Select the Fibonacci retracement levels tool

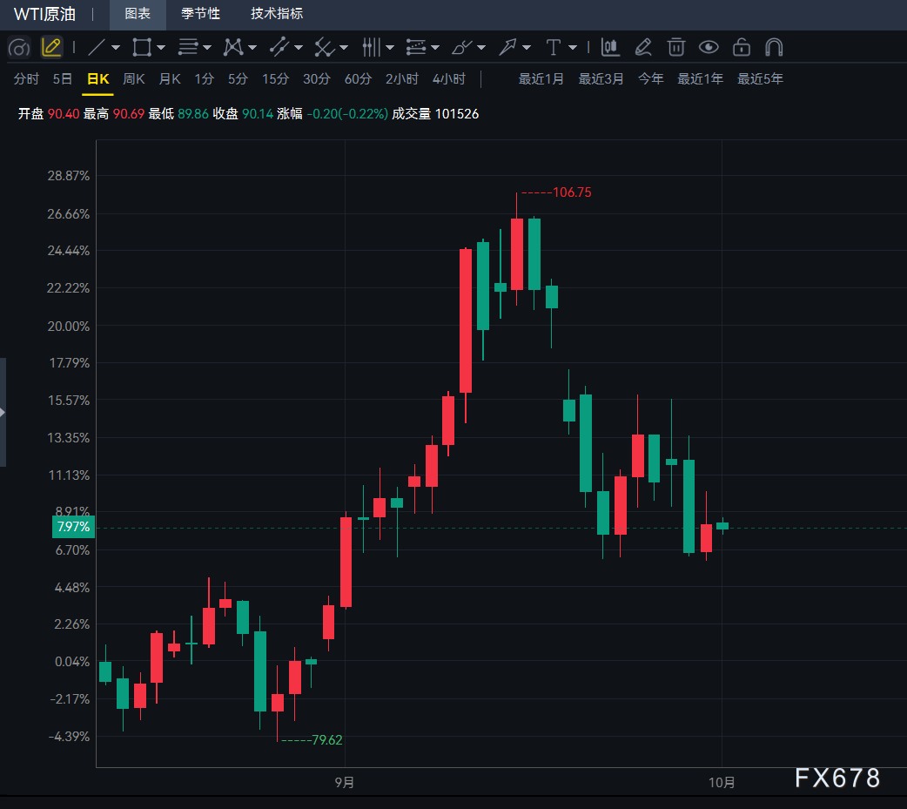[416, 47]
